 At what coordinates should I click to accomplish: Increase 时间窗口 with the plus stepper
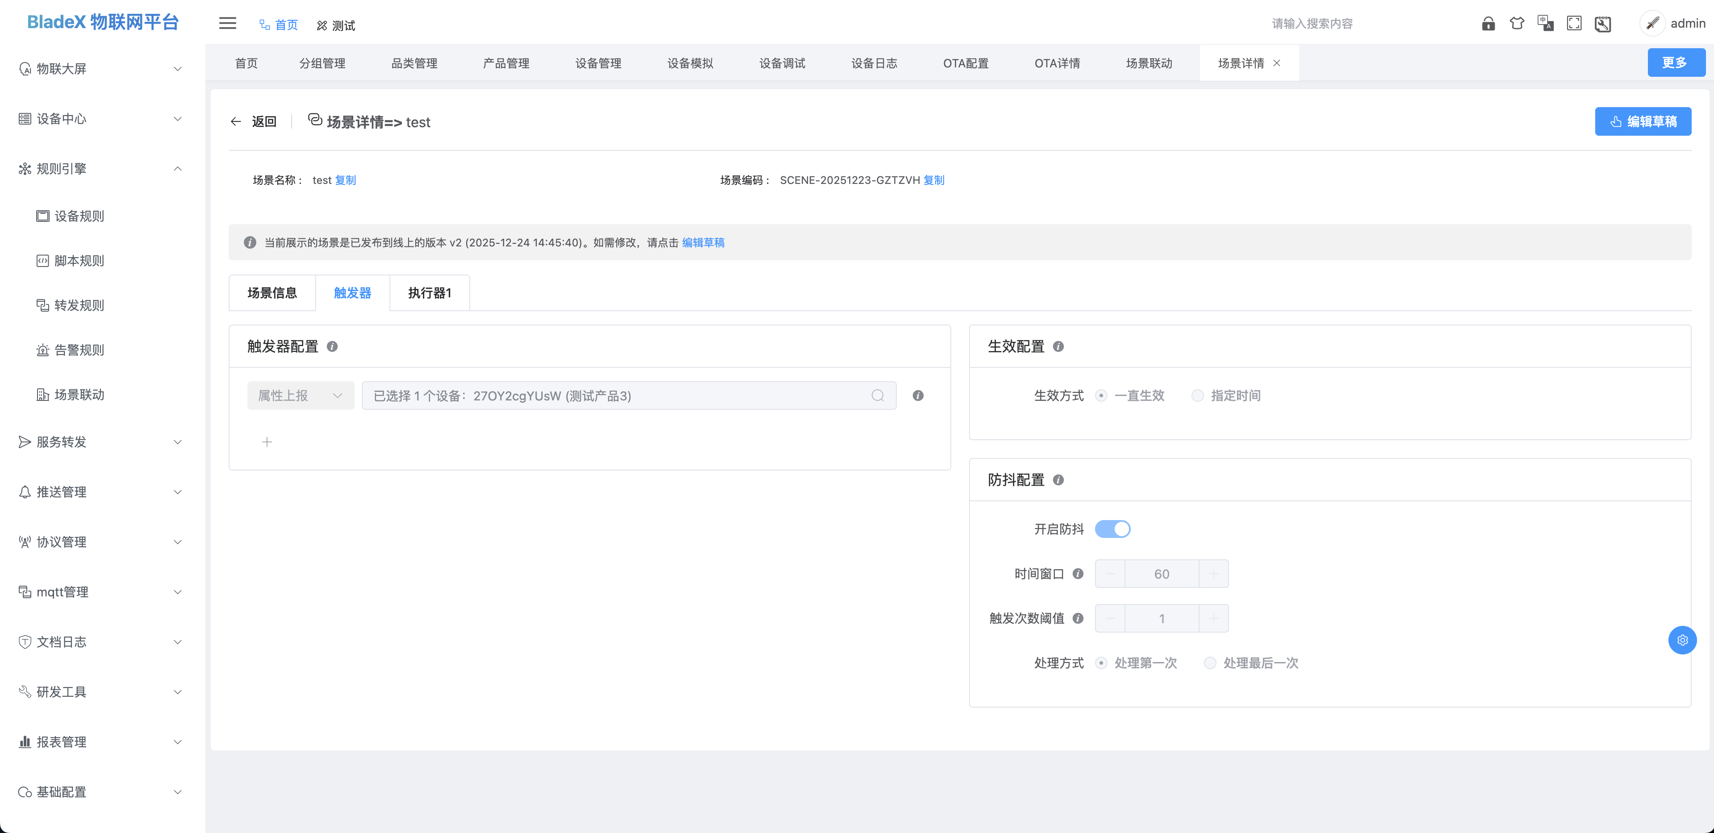coord(1213,573)
